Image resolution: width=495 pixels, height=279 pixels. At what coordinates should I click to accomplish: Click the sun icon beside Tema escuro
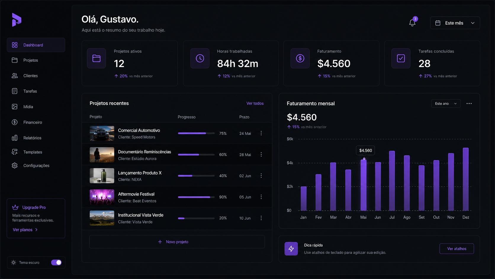14,262
